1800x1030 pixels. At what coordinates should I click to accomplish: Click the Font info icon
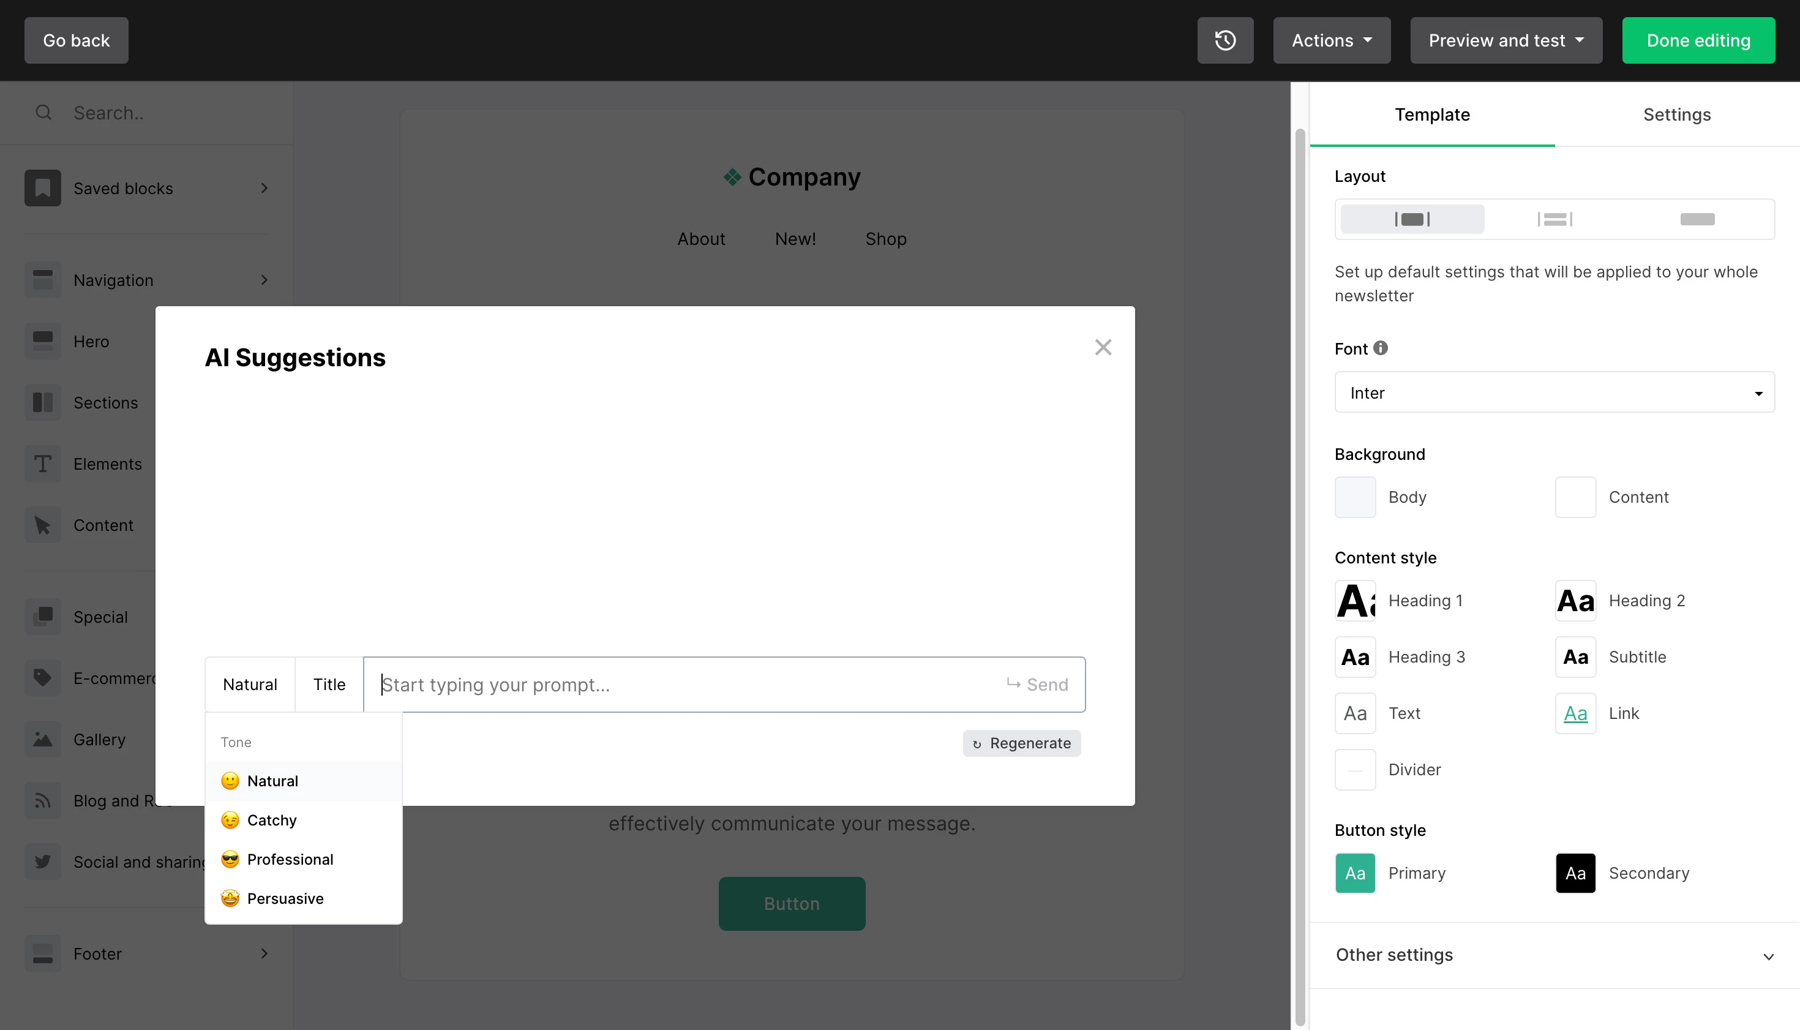point(1381,348)
